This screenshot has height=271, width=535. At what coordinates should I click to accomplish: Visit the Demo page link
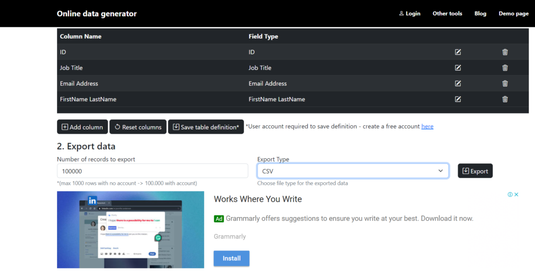[513, 14]
